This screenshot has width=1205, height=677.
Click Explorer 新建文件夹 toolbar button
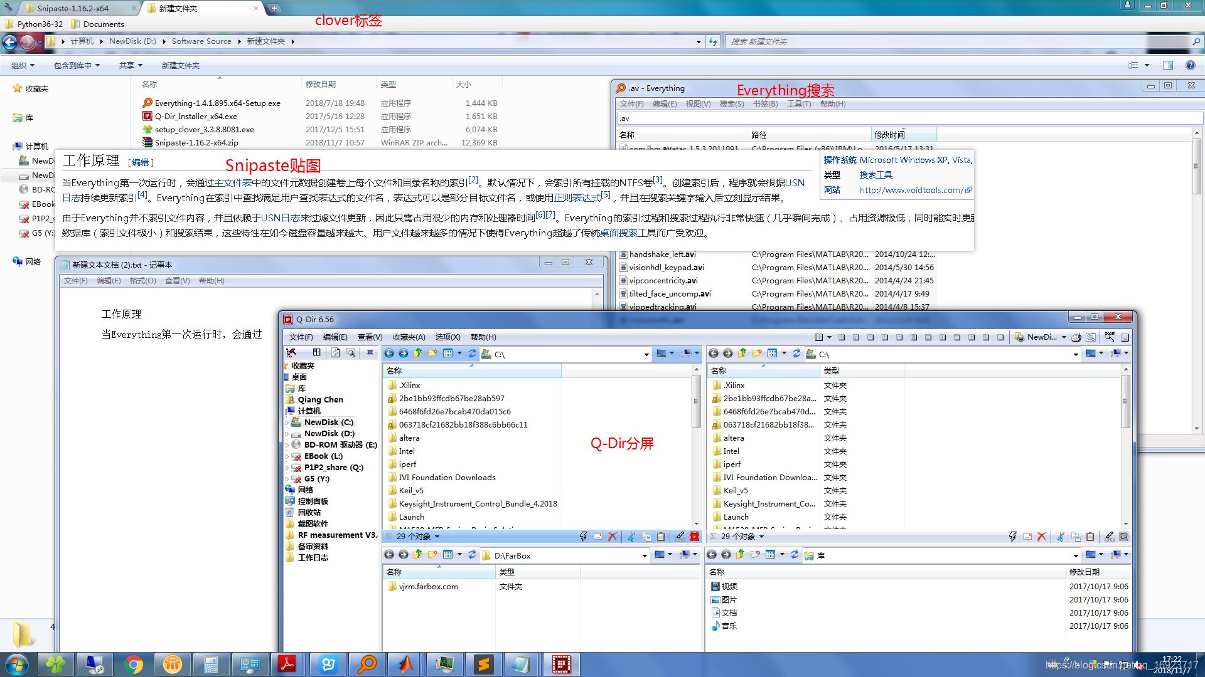point(181,65)
